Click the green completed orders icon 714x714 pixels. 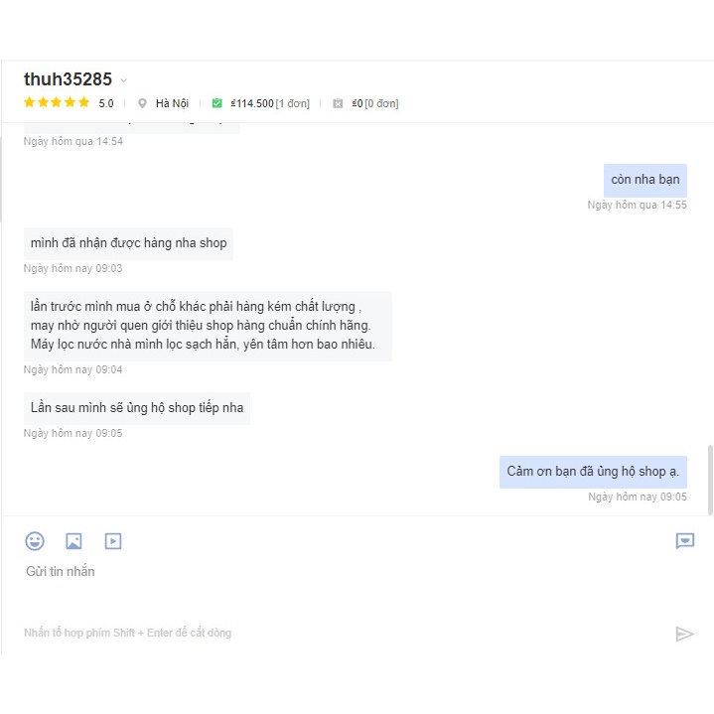coord(216,103)
